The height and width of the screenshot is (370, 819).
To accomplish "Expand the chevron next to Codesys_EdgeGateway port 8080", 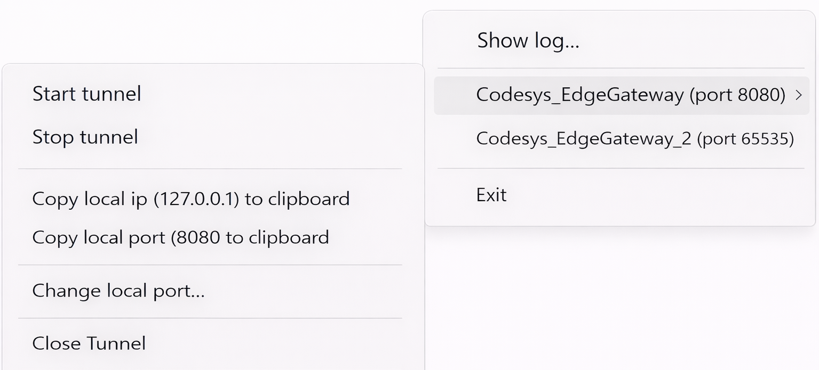I will pyautogui.click(x=799, y=95).
